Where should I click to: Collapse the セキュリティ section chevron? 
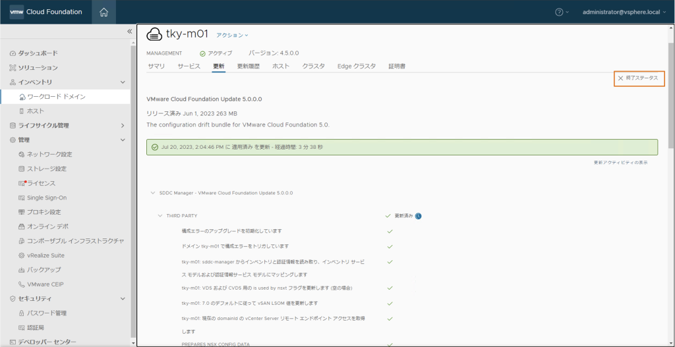pyautogui.click(x=123, y=298)
